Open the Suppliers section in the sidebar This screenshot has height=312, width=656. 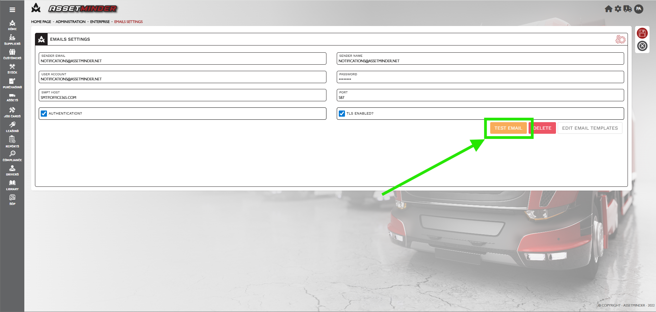[12, 40]
